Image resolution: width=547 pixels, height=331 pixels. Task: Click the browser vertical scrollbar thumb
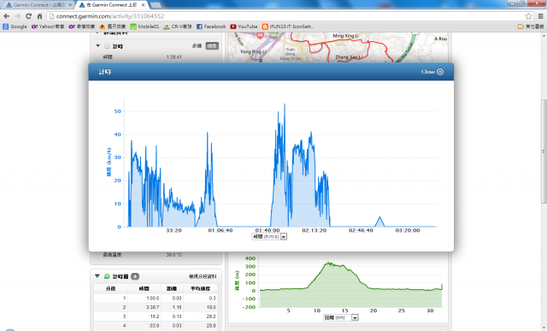click(544, 151)
